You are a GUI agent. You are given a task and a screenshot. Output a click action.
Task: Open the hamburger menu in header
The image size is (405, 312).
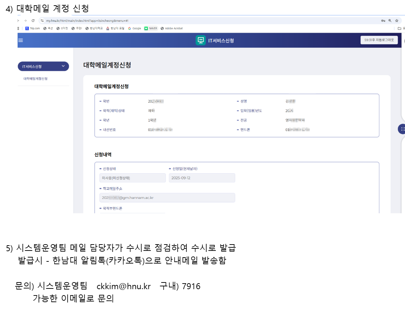[20, 40]
